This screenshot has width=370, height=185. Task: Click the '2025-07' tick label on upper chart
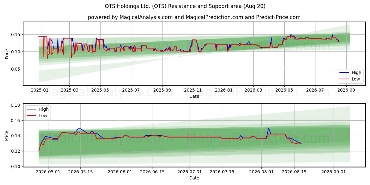point(131,90)
